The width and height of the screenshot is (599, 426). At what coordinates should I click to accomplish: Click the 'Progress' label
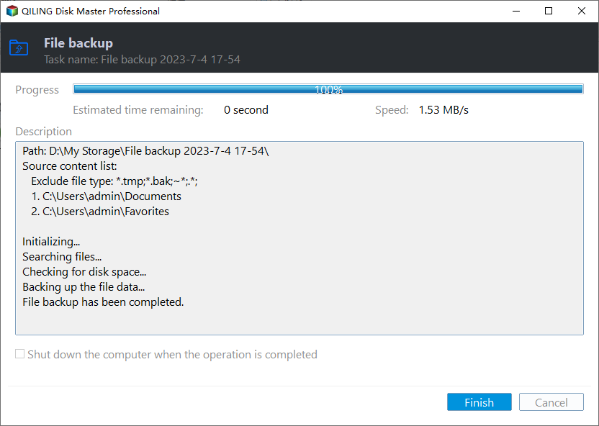(37, 90)
